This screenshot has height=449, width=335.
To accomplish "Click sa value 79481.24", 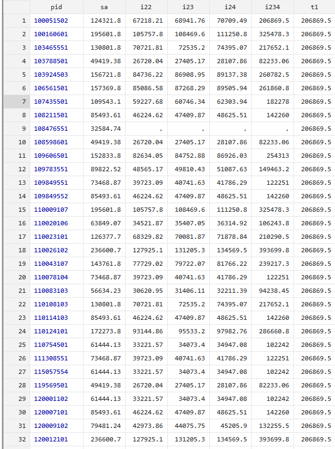I will pos(104,426).
